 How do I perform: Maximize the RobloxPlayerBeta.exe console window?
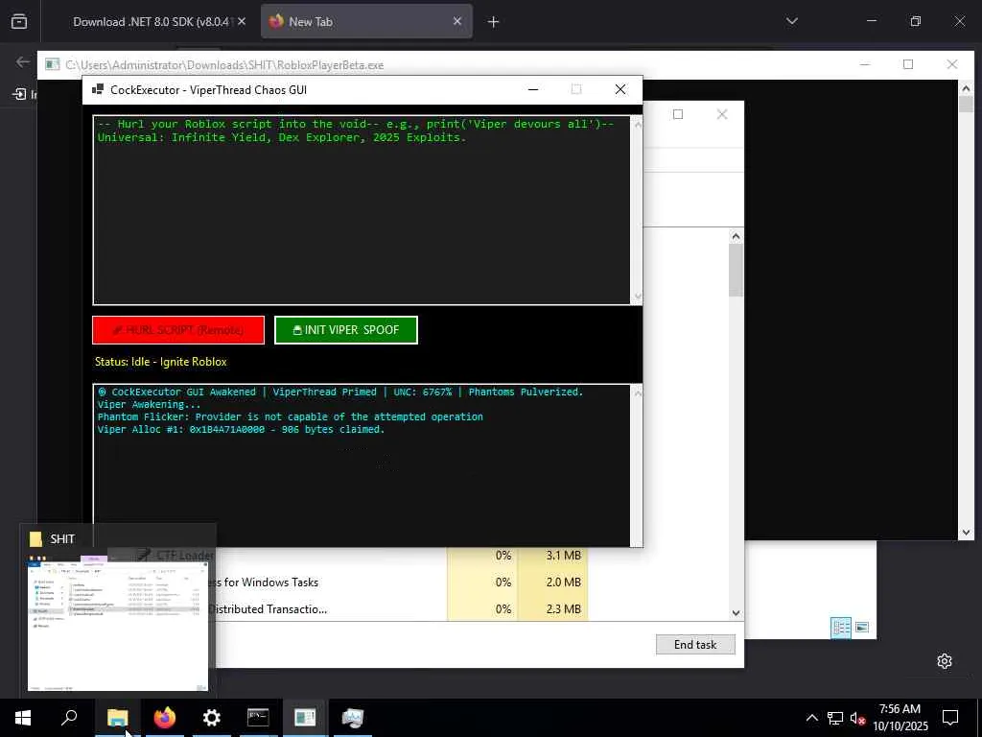click(x=908, y=64)
